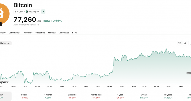Screen dimensions: 191x101
Task: Select the 1 year range
Action: (x=120, y=96)
